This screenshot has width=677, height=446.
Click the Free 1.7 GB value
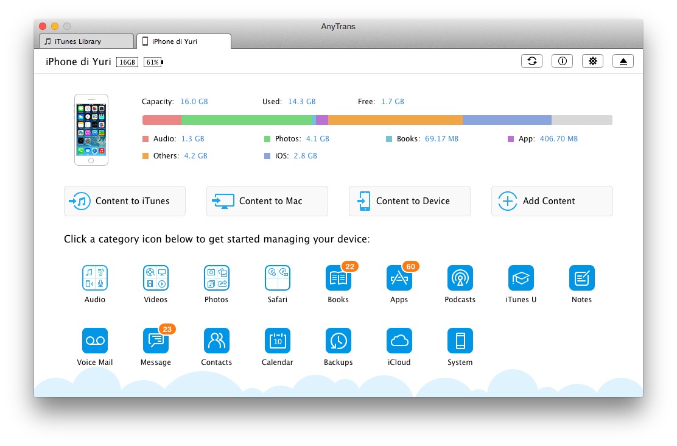[x=393, y=102]
